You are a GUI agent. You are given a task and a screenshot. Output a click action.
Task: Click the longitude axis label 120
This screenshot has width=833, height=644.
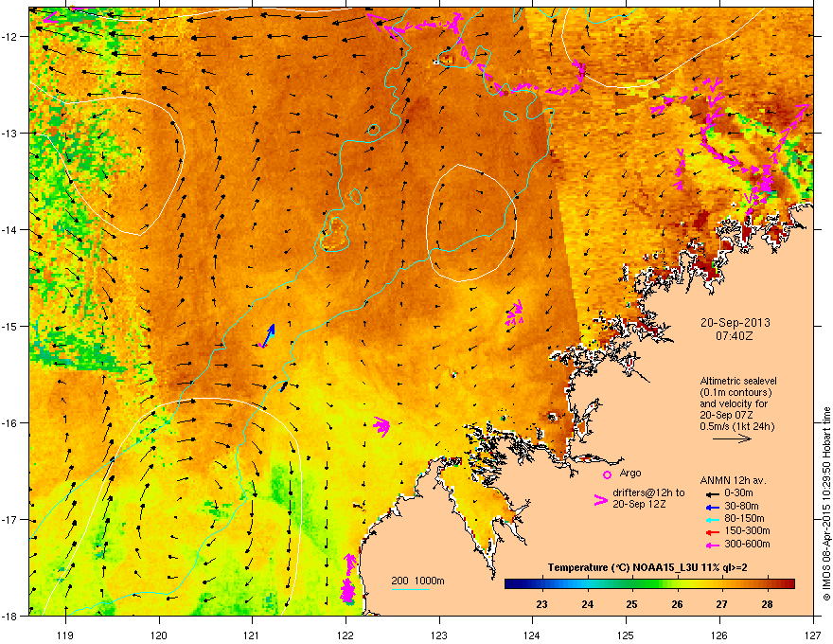click(159, 635)
